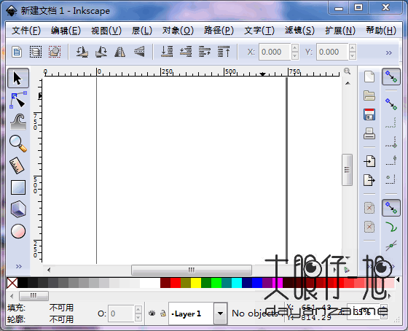Toggle Enable snapping button at top
Image resolution: width=408 pixels, height=331 pixels.
click(x=391, y=77)
